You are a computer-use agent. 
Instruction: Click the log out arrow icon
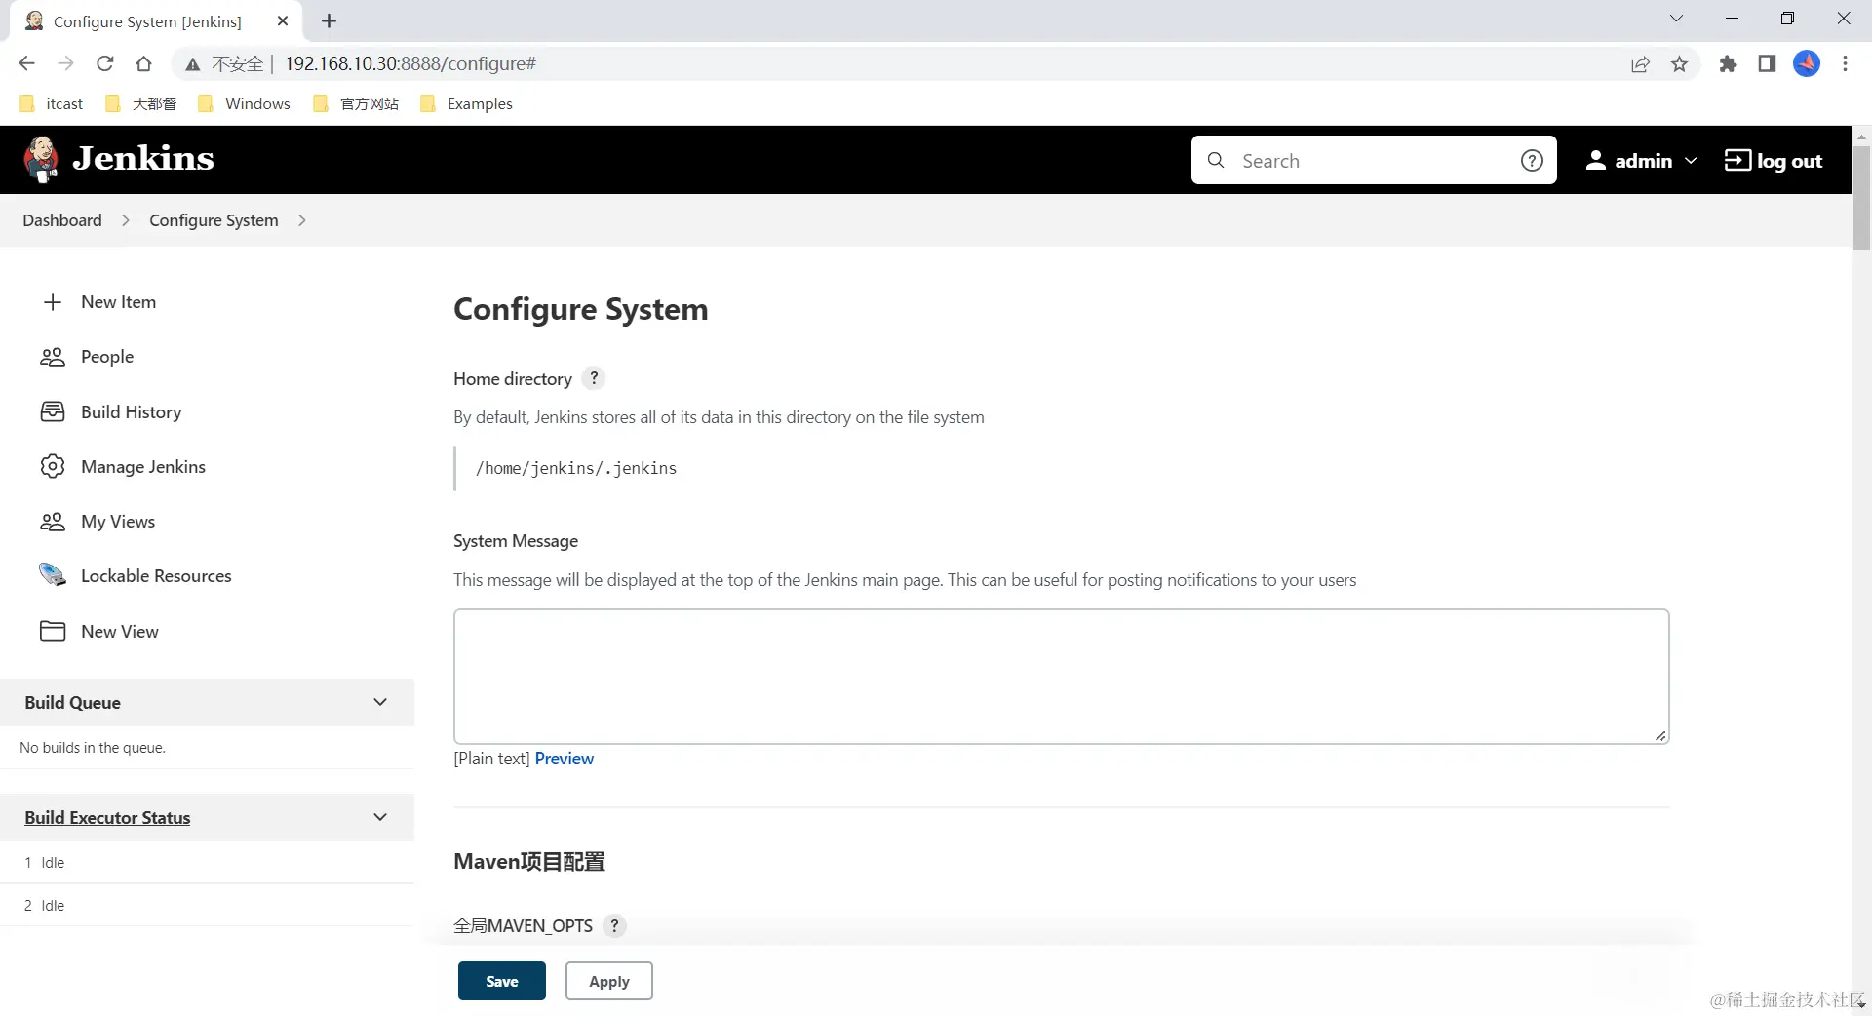coord(1737,160)
